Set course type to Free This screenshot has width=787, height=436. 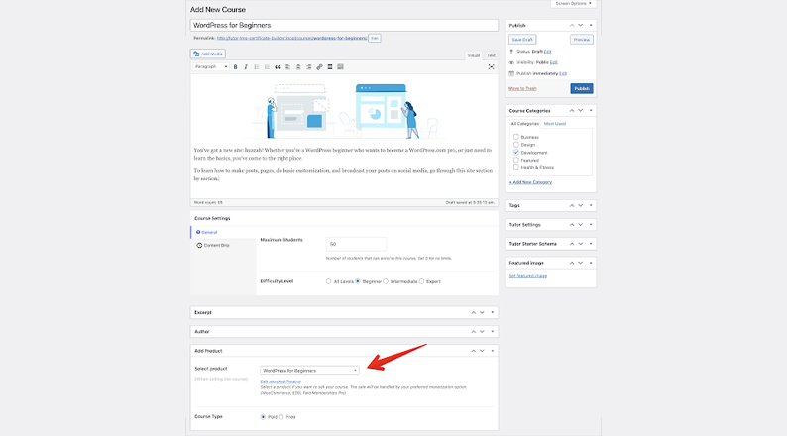[281, 417]
